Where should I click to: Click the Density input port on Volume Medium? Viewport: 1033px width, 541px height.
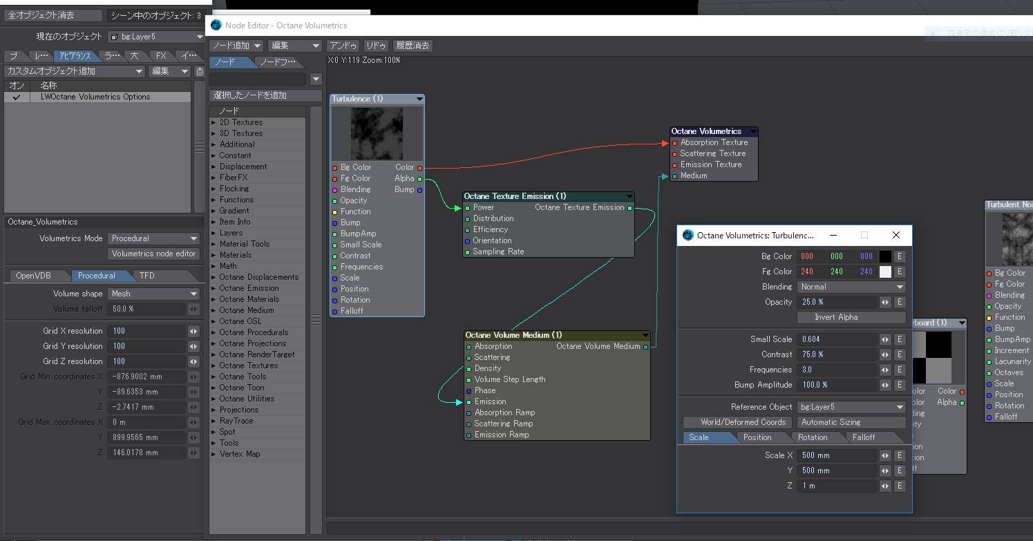pyautogui.click(x=469, y=368)
